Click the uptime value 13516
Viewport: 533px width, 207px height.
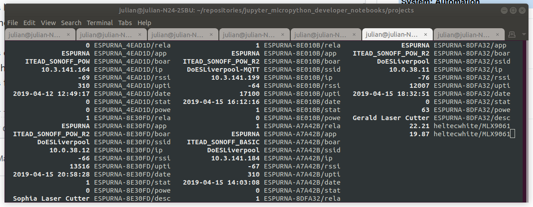80,166
